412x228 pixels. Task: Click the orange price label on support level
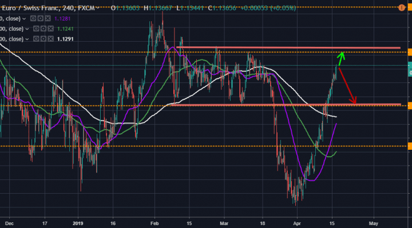[x=410, y=106]
